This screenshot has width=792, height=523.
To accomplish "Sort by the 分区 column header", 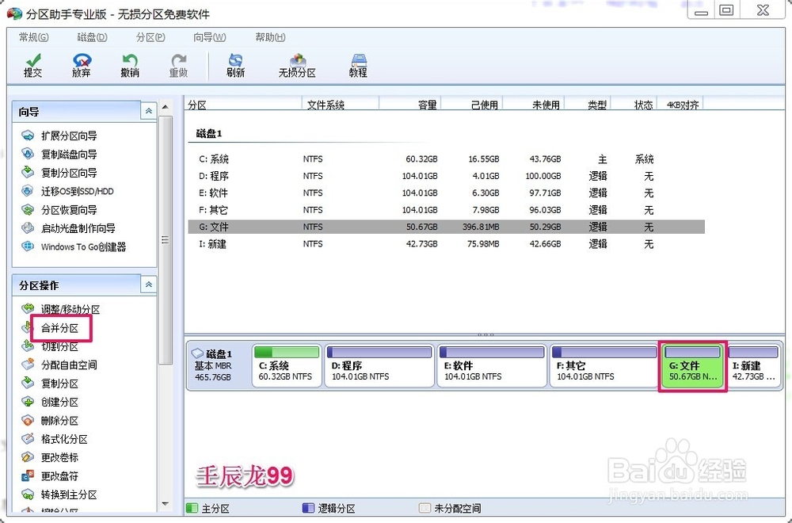I will tap(243, 104).
